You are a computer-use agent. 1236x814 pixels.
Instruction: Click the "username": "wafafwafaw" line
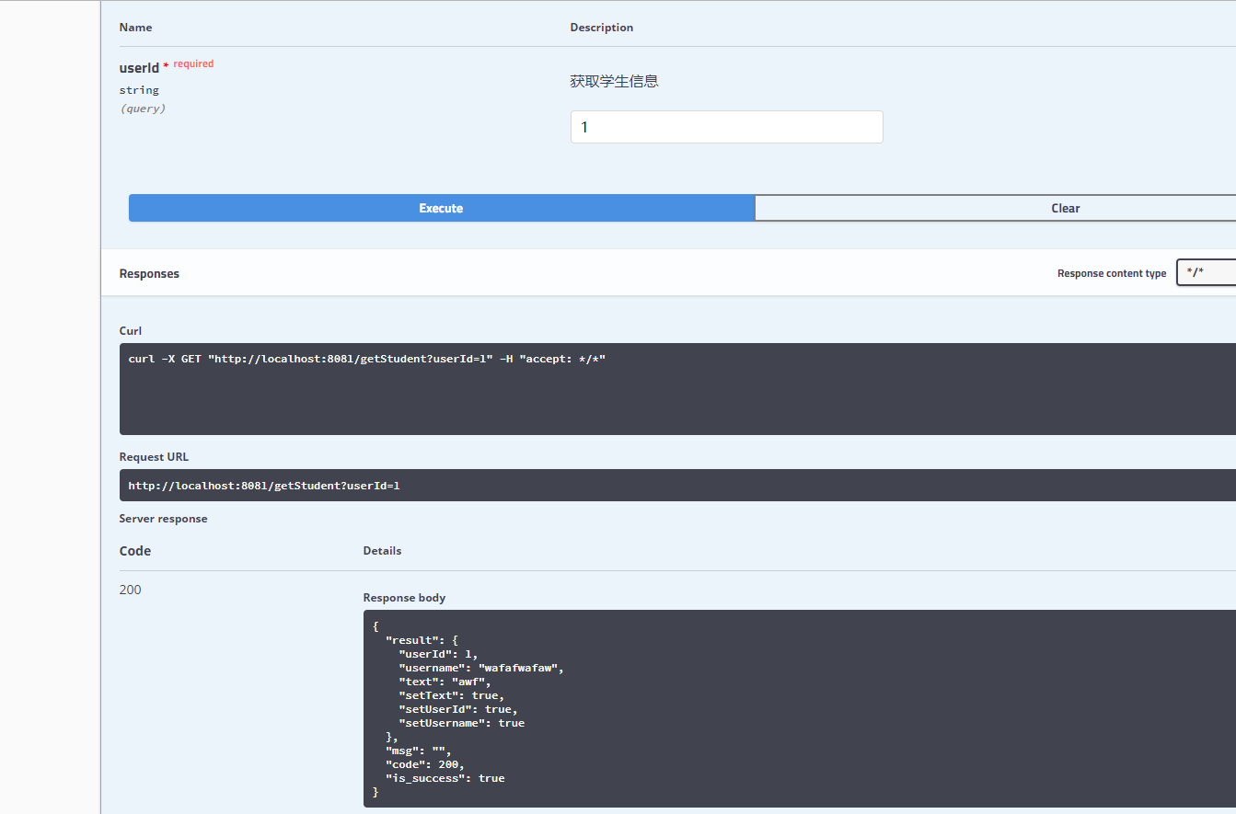click(x=480, y=668)
